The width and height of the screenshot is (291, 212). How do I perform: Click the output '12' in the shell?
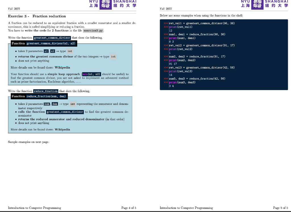(x=171, y=31)
